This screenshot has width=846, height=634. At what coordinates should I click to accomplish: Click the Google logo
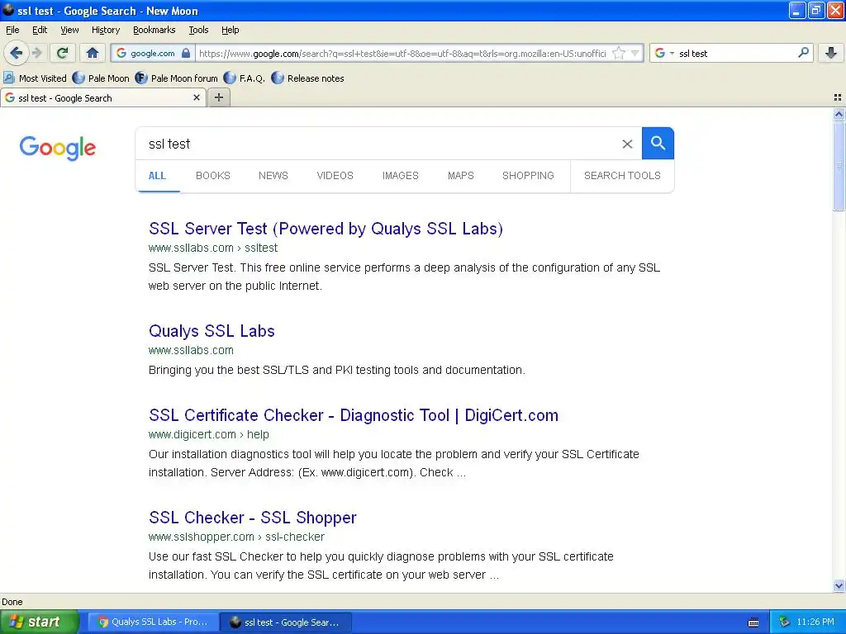58,147
